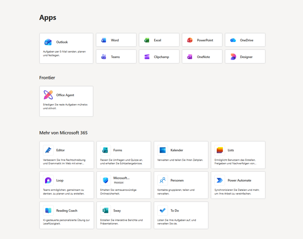Open the Designer icon
The height and width of the screenshot is (239, 303).
[233, 56]
